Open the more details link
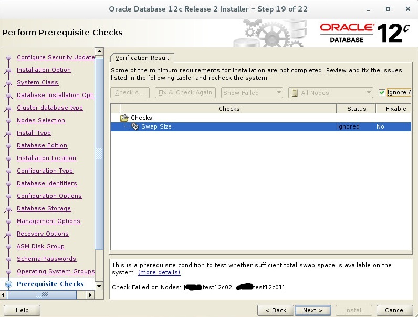The image size is (418, 317). tap(159, 272)
